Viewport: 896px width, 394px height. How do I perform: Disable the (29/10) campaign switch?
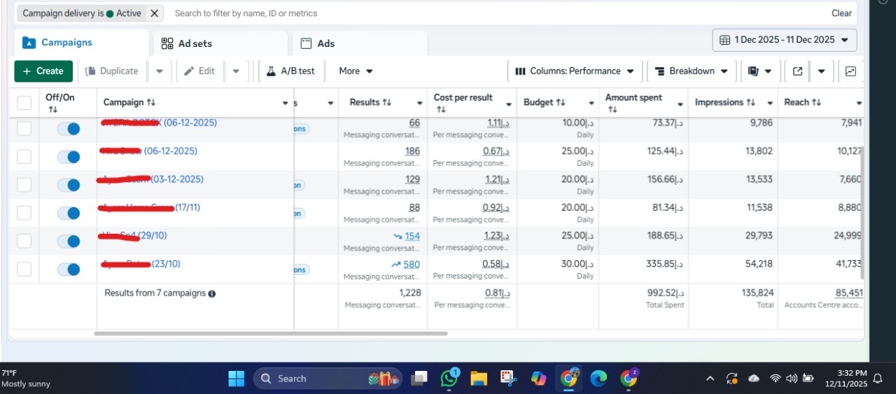69,241
